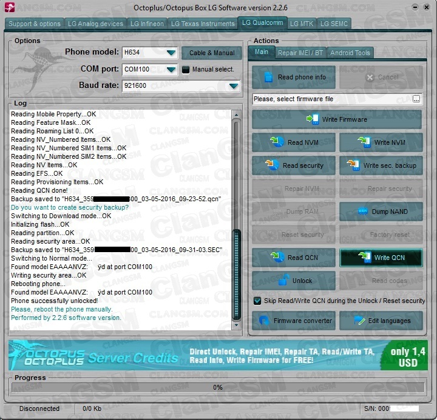Click the Firmware converter icon

click(x=263, y=321)
